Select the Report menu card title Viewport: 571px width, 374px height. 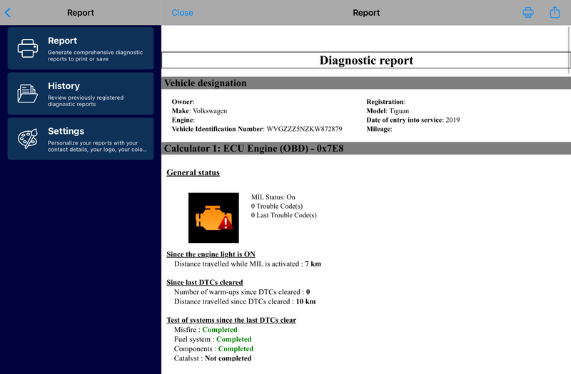pos(63,41)
